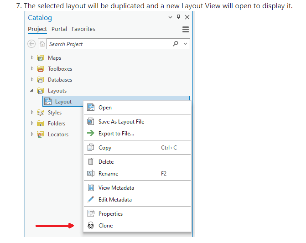Toggle the Catalog pane auto-hide pin
This screenshot has width=306, height=243.
[x=178, y=17]
